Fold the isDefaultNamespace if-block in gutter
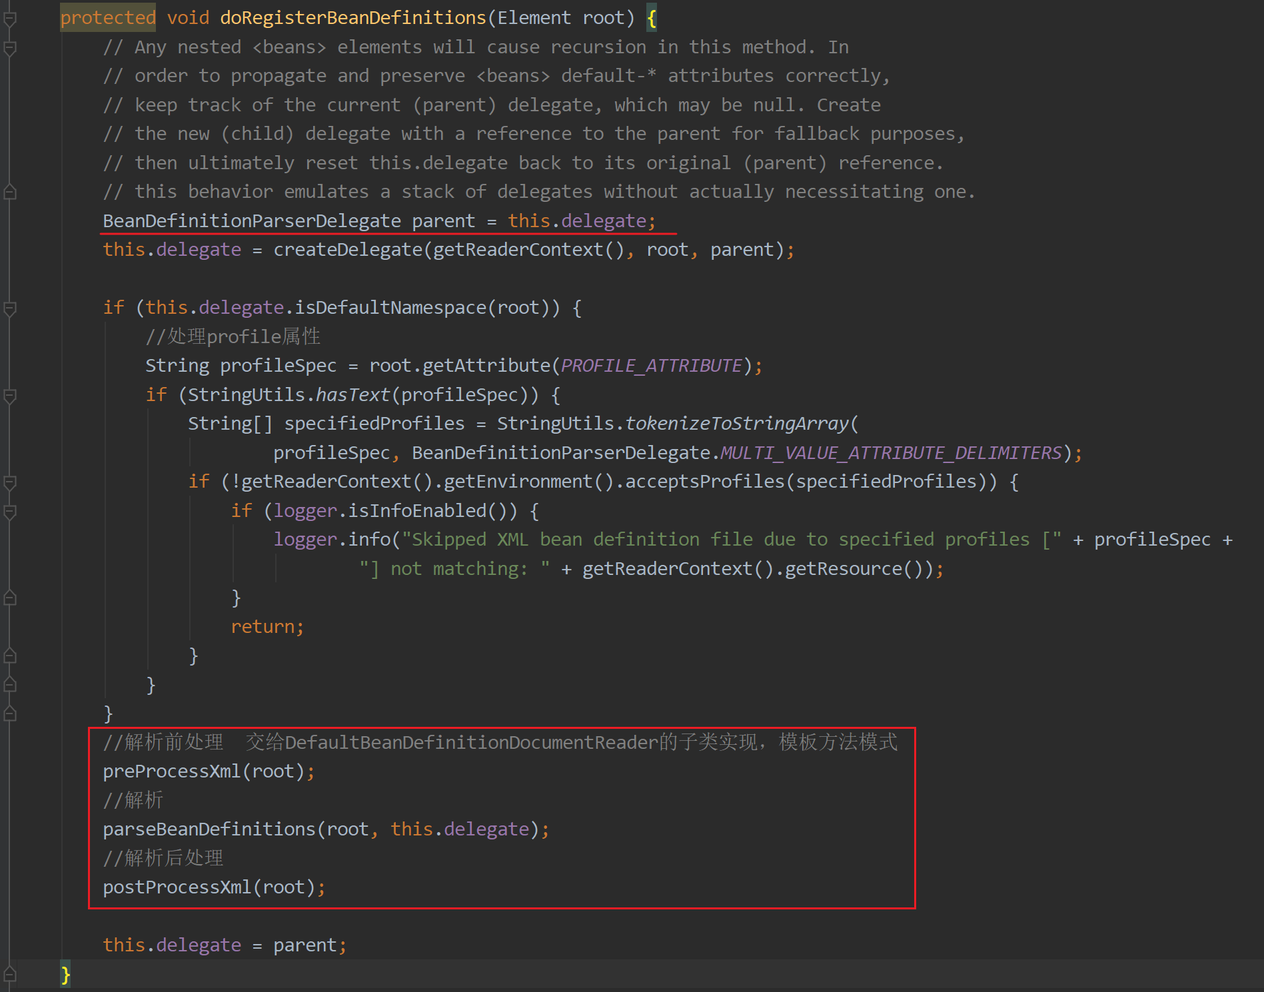This screenshot has height=992, width=1264. 10,308
